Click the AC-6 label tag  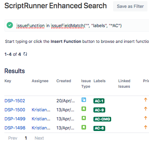point(99,128)
